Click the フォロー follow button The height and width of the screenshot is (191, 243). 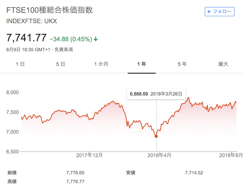pos(219,12)
